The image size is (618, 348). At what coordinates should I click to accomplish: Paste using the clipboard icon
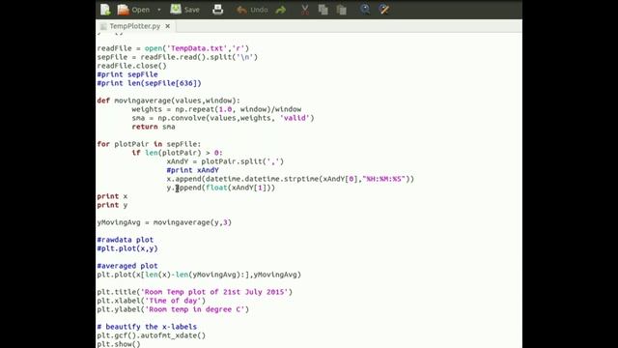click(342, 10)
